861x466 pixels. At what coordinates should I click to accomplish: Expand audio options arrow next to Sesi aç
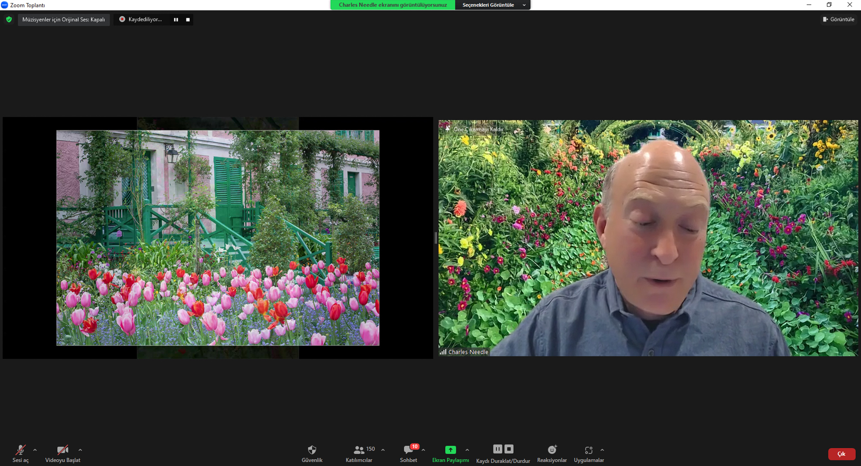pos(35,450)
